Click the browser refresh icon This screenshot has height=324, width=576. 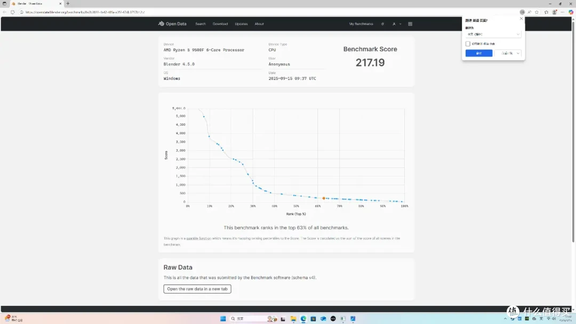tap(12, 12)
